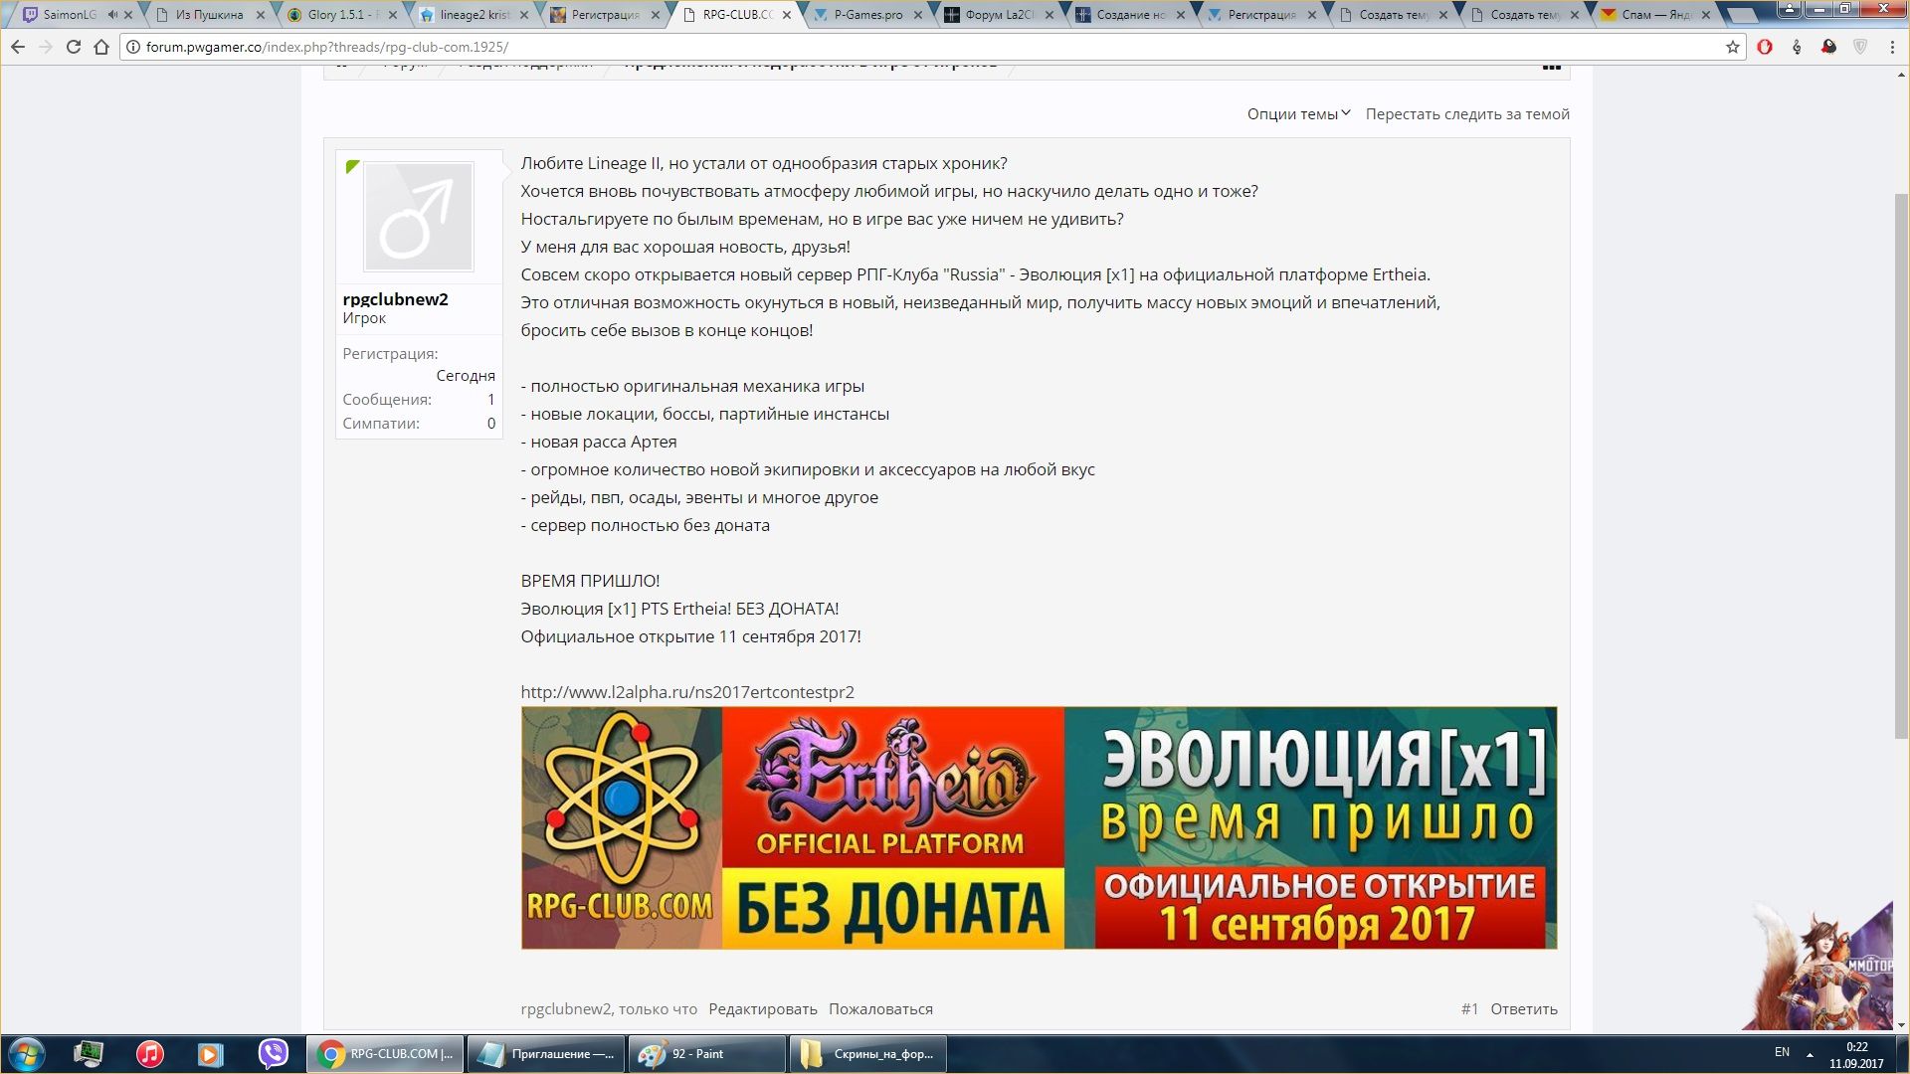Screen dimensions: 1910x1074
Task: Click the red mask extension icon
Action: [x=1828, y=47]
